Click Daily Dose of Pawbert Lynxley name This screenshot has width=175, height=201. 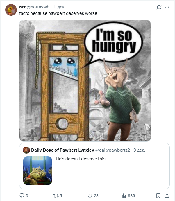pos(62,150)
